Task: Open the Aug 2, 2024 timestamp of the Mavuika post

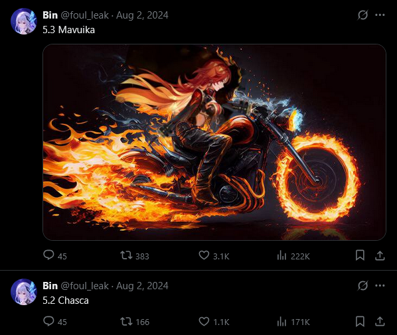Action: click(x=142, y=15)
